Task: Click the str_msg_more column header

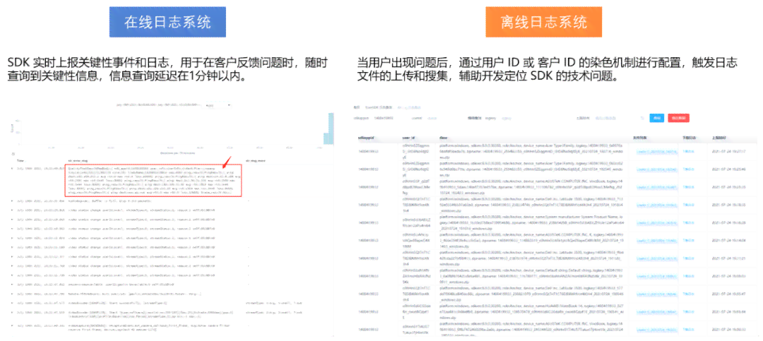Action: (256, 160)
